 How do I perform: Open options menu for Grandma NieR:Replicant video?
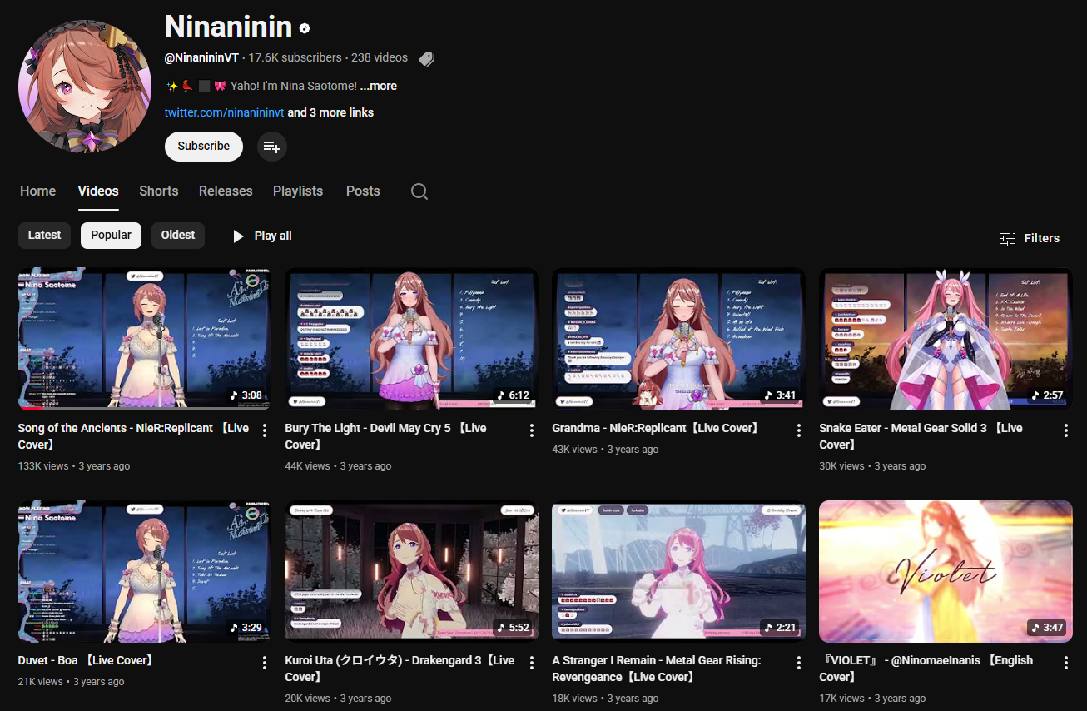(x=799, y=430)
